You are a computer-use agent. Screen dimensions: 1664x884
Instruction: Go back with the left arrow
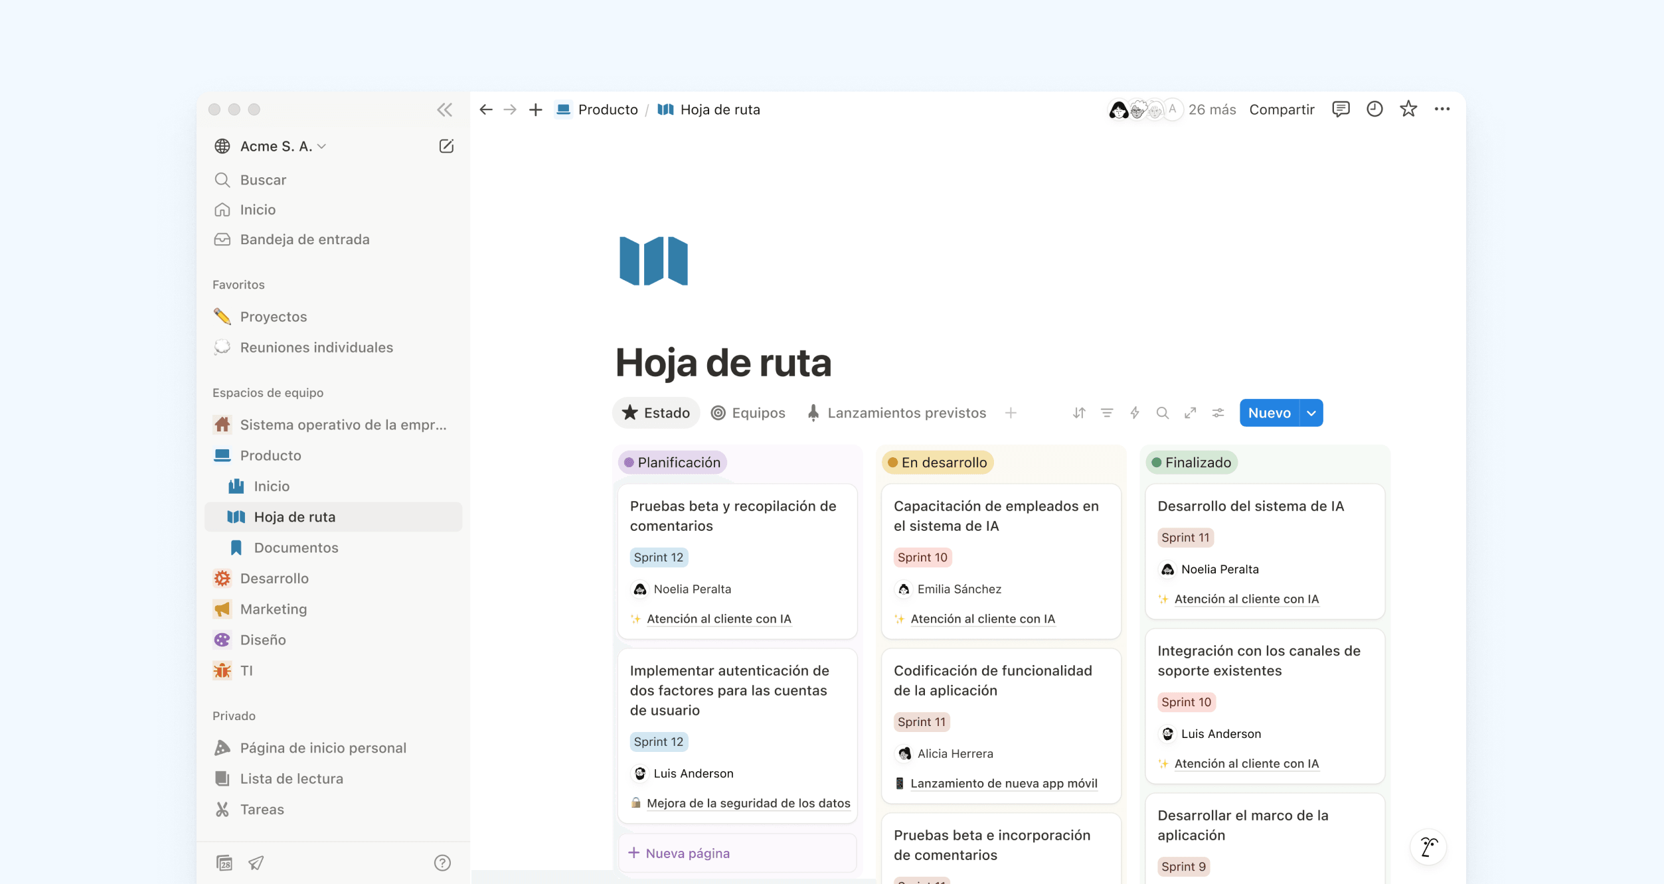tap(486, 110)
